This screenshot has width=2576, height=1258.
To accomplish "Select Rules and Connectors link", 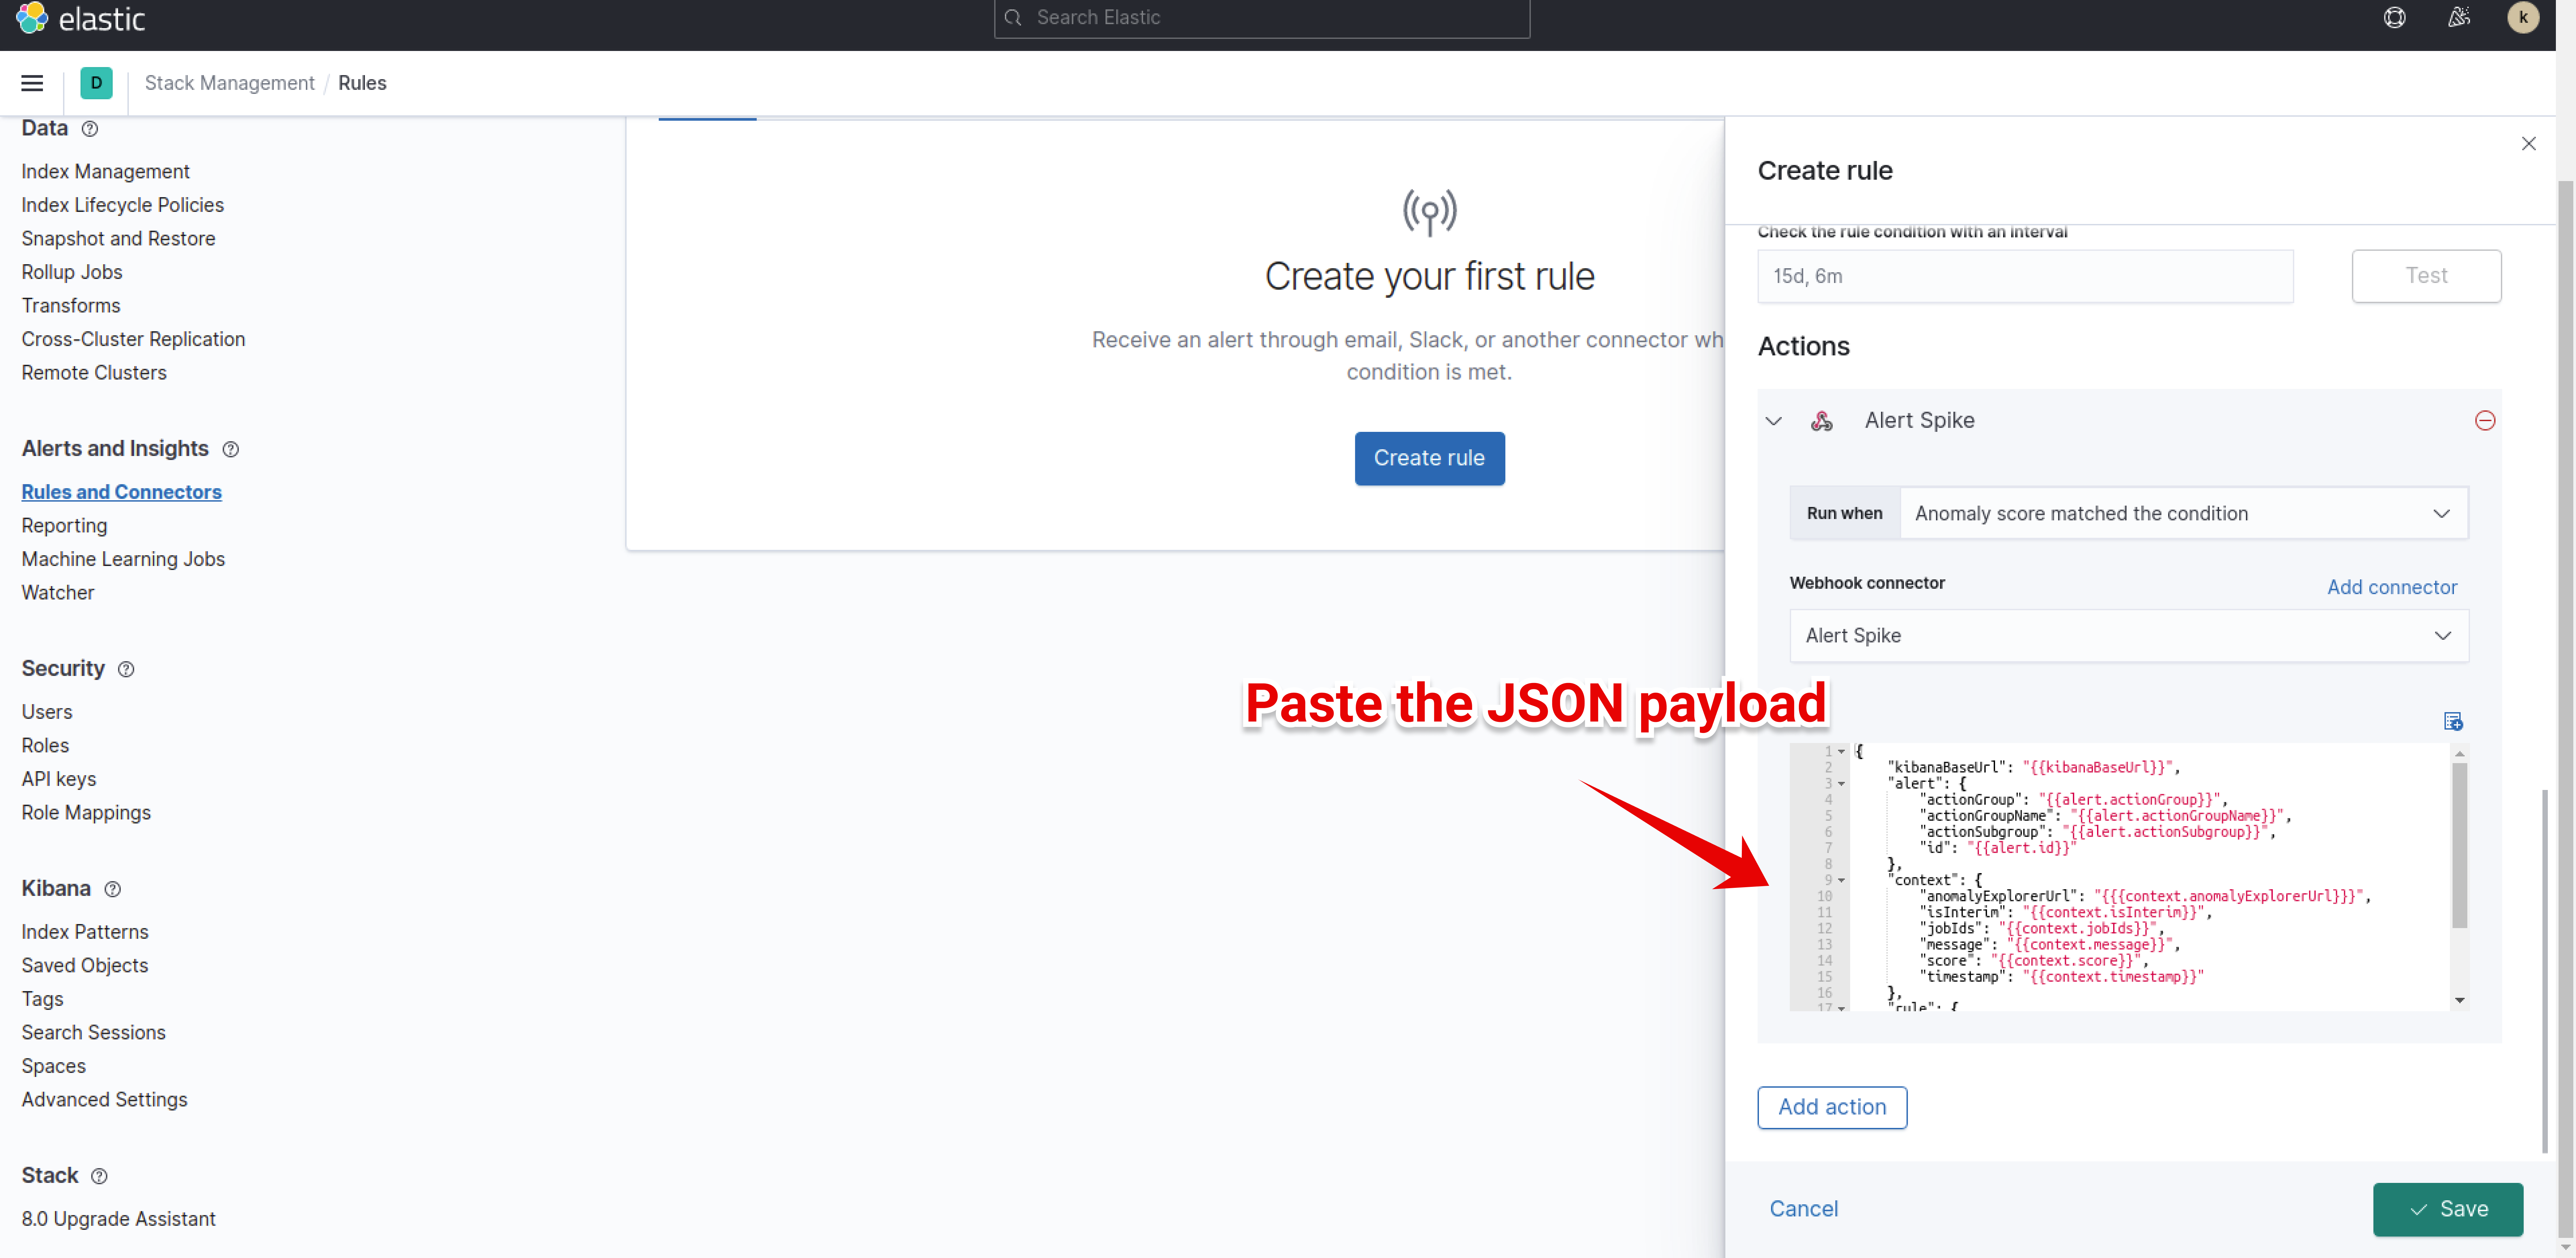I will pyautogui.click(x=122, y=492).
